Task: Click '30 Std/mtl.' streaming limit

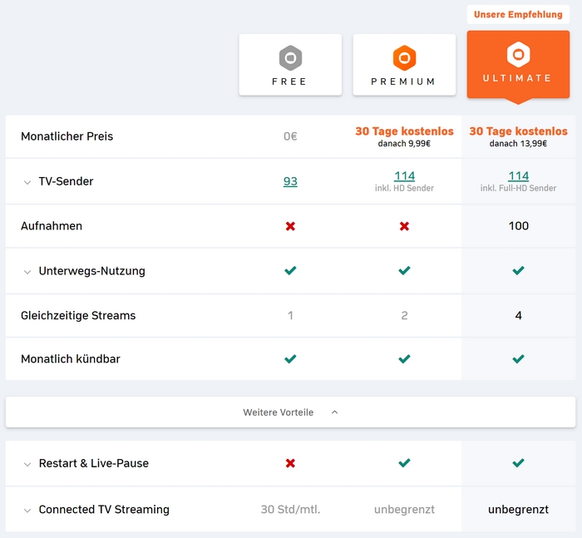Action: click(290, 509)
